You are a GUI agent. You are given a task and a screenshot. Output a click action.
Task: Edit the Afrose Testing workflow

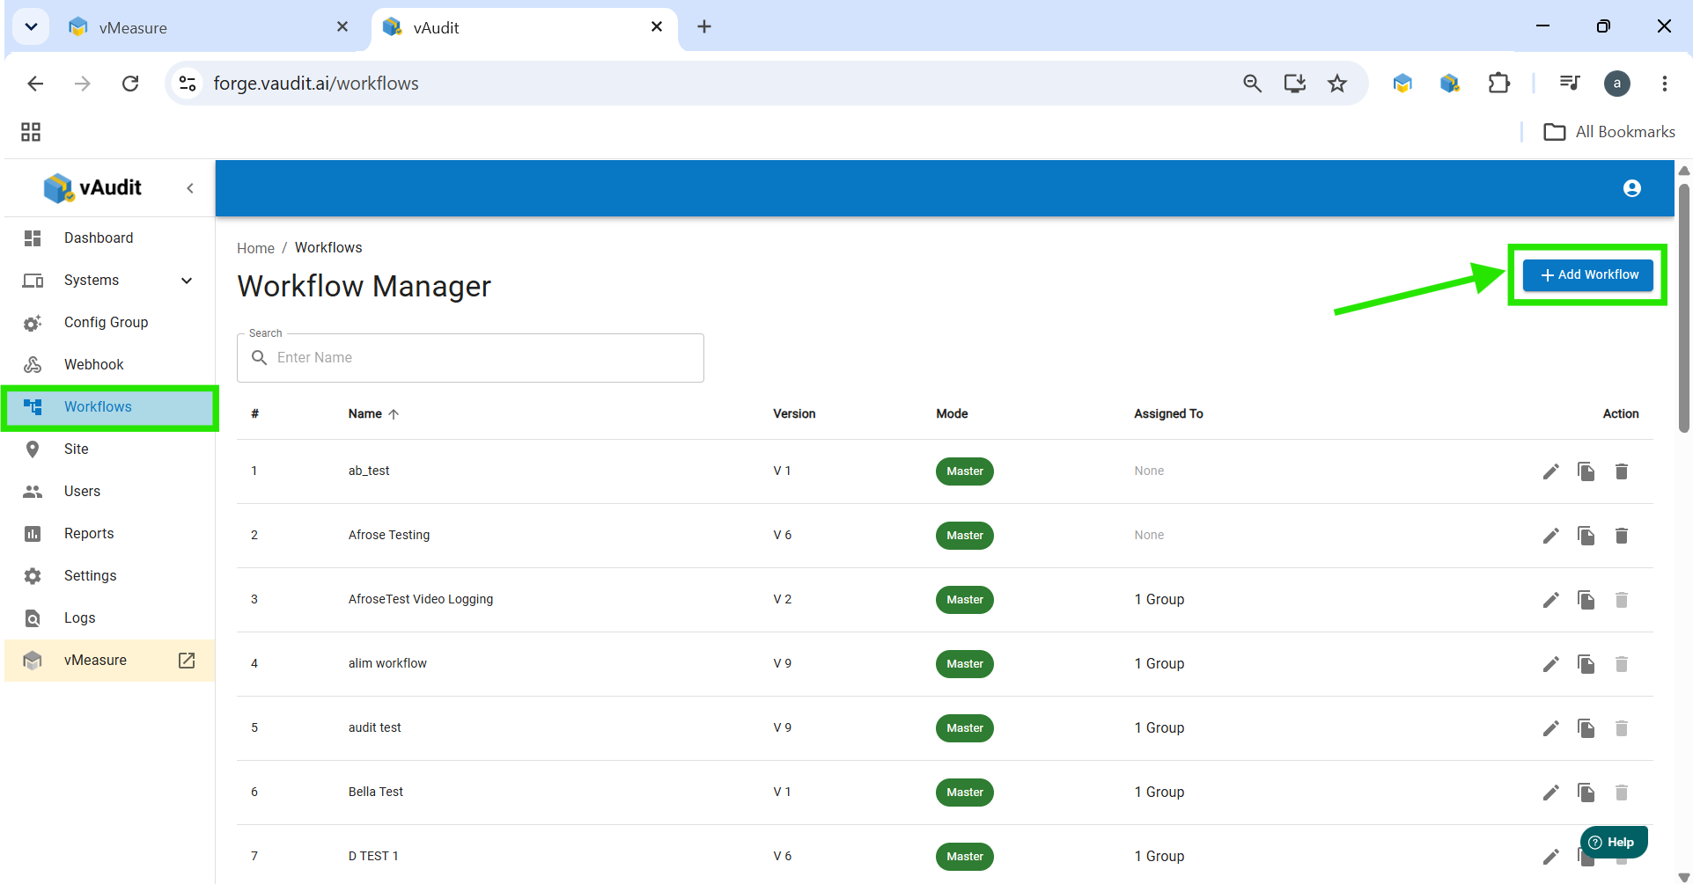point(1550,536)
